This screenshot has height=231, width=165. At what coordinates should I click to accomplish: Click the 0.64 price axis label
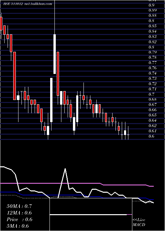click(152, 120)
